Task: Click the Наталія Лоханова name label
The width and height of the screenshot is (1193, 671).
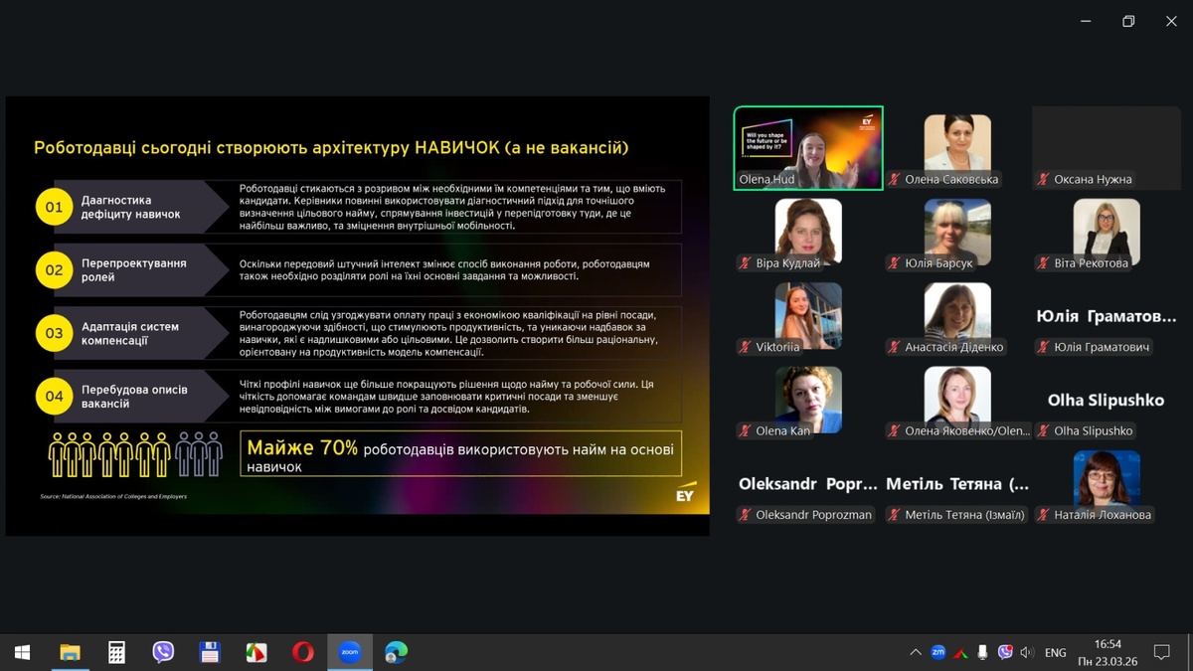Action: click(x=1102, y=515)
